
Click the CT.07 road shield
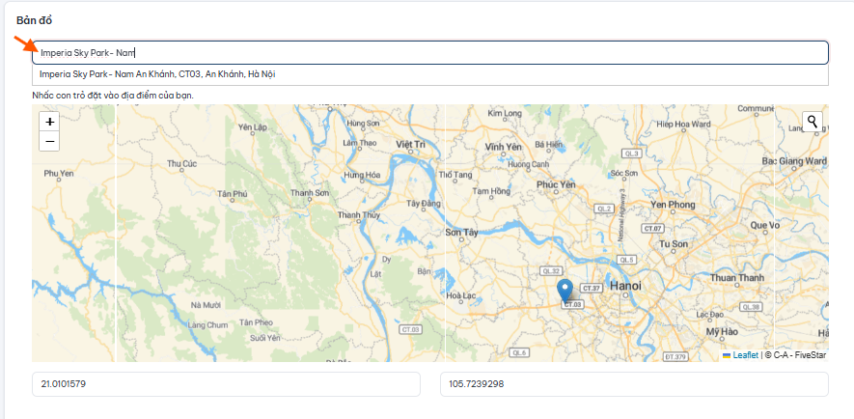point(652,228)
